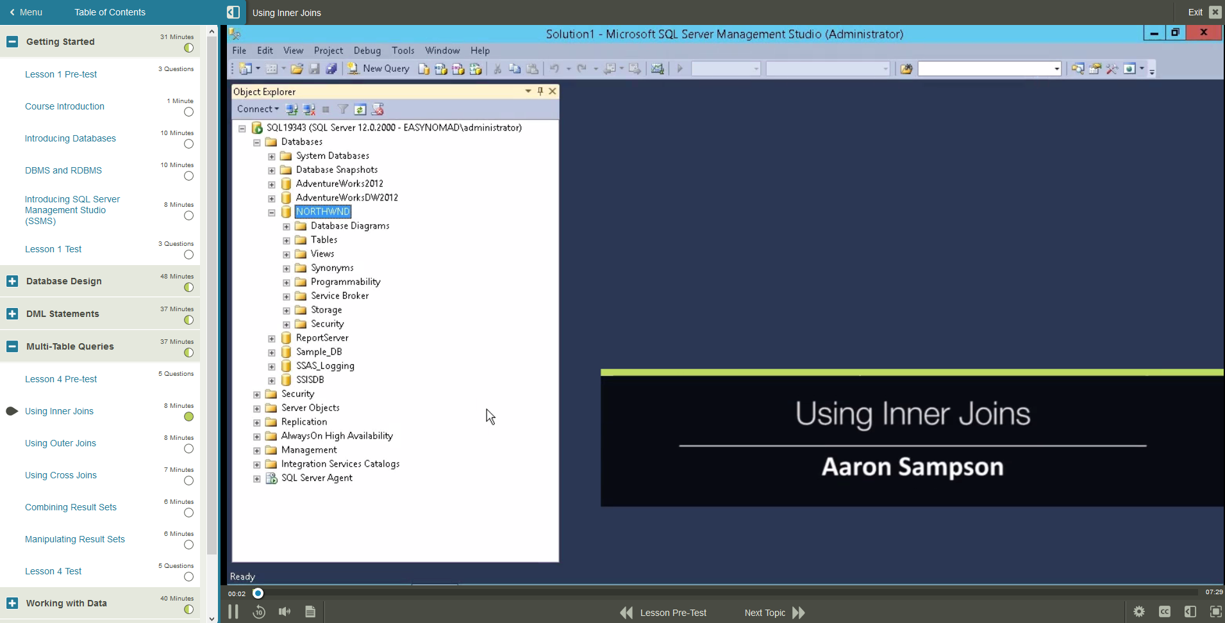The image size is (1225, 623).
Task: Click the Object Explorer filter icon
Action: pyautogui.click(x=343, y=109)
